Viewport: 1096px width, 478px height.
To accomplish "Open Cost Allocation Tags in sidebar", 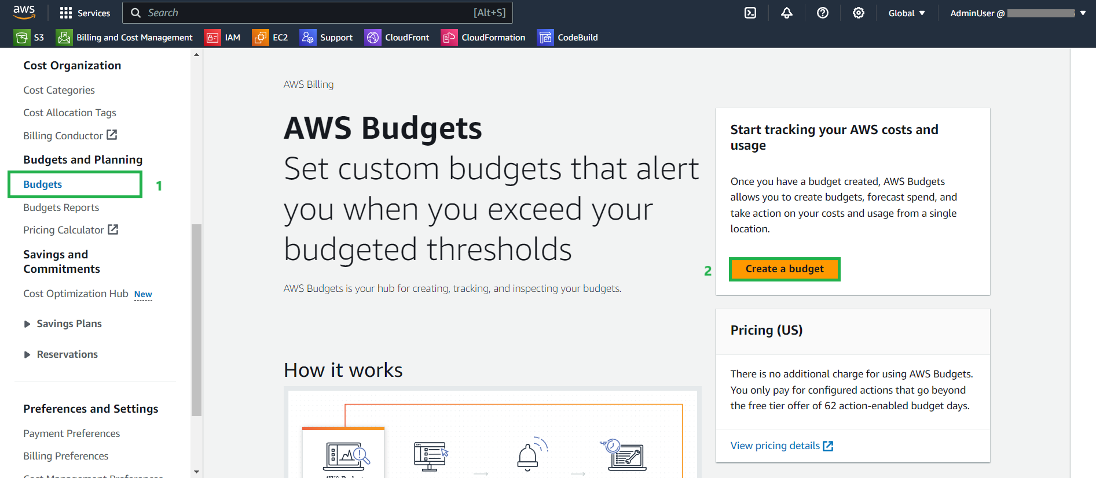I will pyautogui.click(x=69, y=113).
